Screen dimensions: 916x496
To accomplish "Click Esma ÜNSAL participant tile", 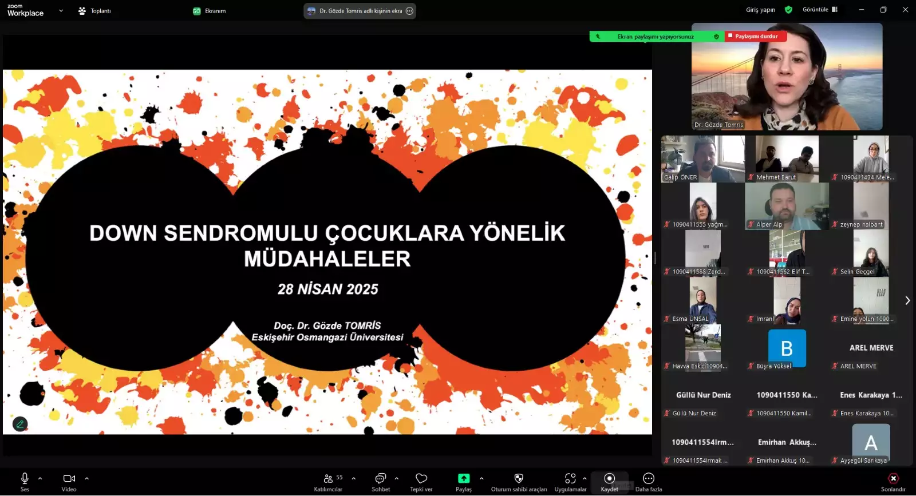I will point(703,301).
